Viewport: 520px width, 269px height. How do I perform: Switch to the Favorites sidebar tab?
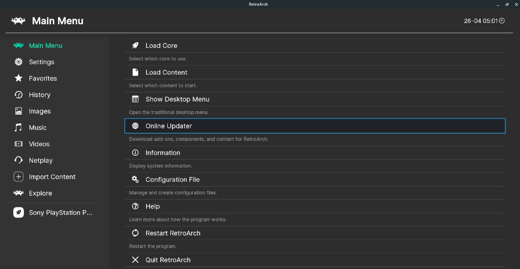click(42, 79)
